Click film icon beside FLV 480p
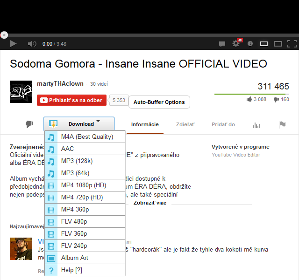299x280 pixels. (x=51, y=222)
